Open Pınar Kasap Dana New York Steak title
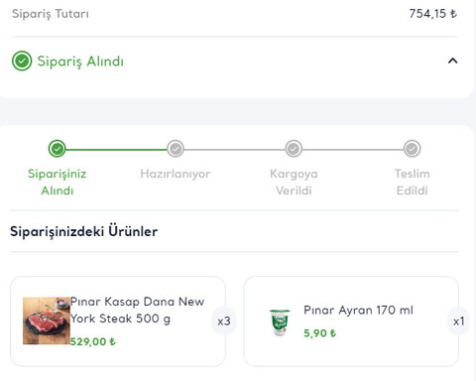 pyautogui.click(x=137, y=311)
